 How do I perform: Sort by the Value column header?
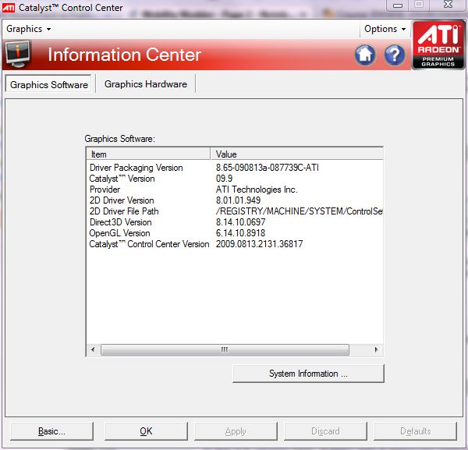296,154
